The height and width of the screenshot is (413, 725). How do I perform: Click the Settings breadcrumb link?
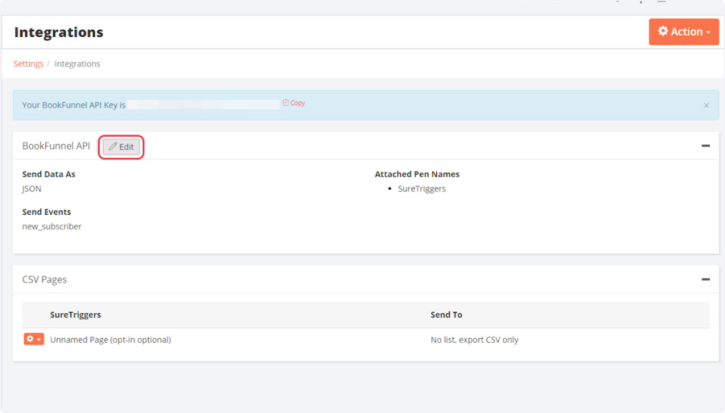pos(28,64)
